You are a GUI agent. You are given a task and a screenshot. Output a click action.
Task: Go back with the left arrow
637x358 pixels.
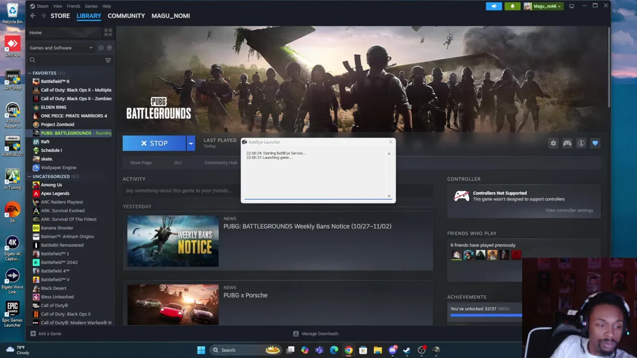click(x=33, y=16)
